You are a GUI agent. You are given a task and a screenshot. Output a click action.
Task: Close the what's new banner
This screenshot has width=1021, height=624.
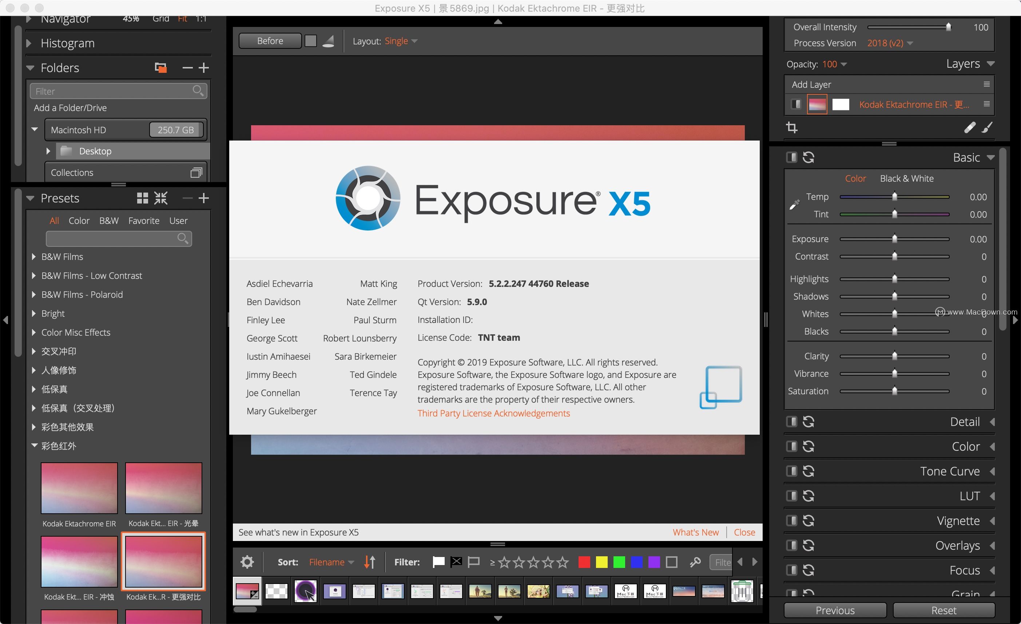pos(744,532)
